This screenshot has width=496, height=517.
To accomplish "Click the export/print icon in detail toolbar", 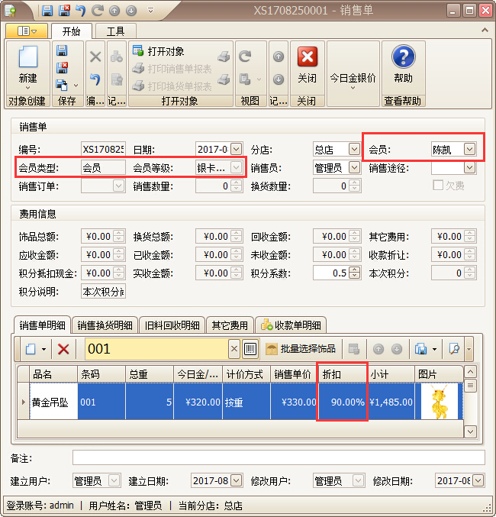I will coord(420,349).
